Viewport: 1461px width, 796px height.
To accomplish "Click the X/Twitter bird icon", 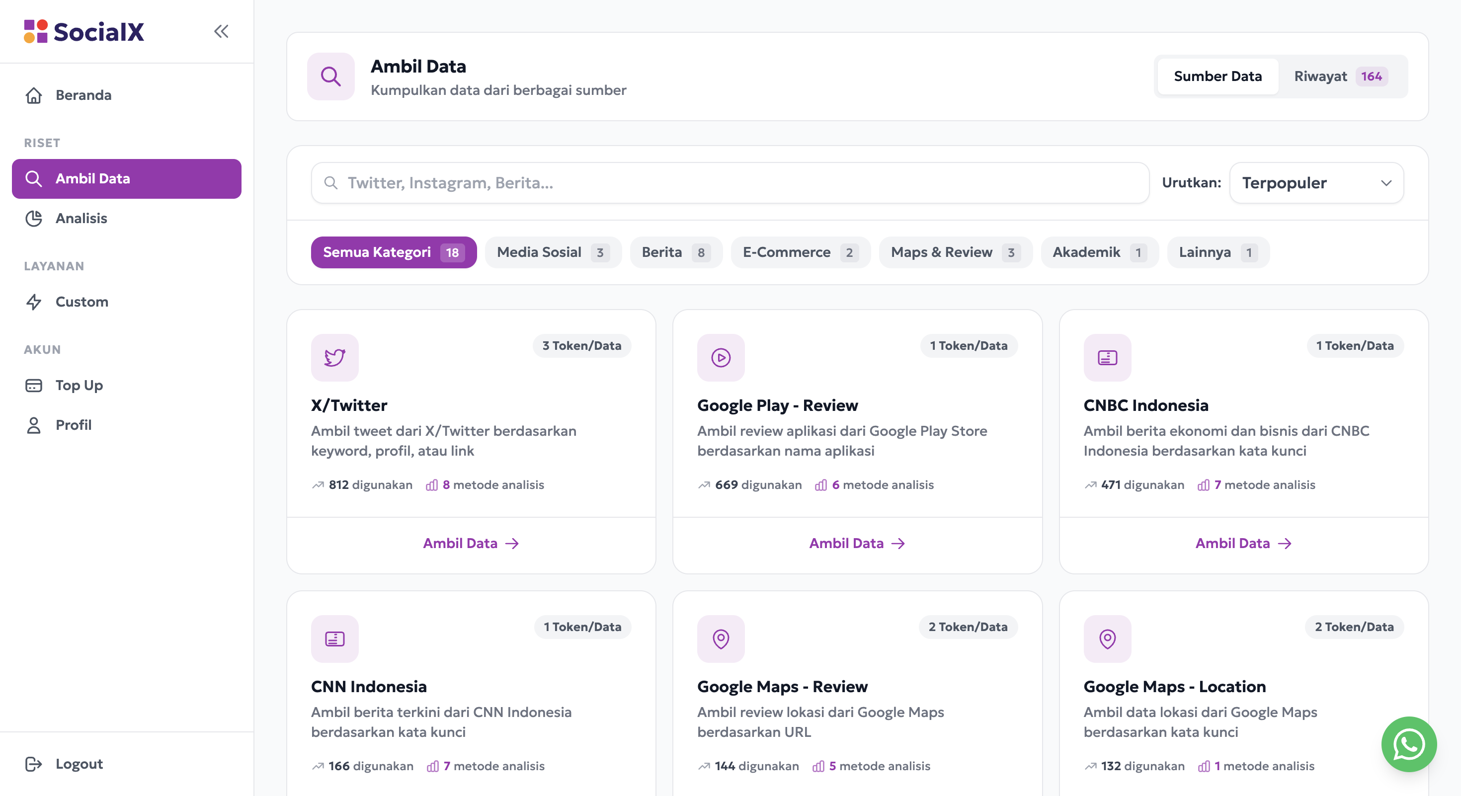I will (x=334, y=357).
